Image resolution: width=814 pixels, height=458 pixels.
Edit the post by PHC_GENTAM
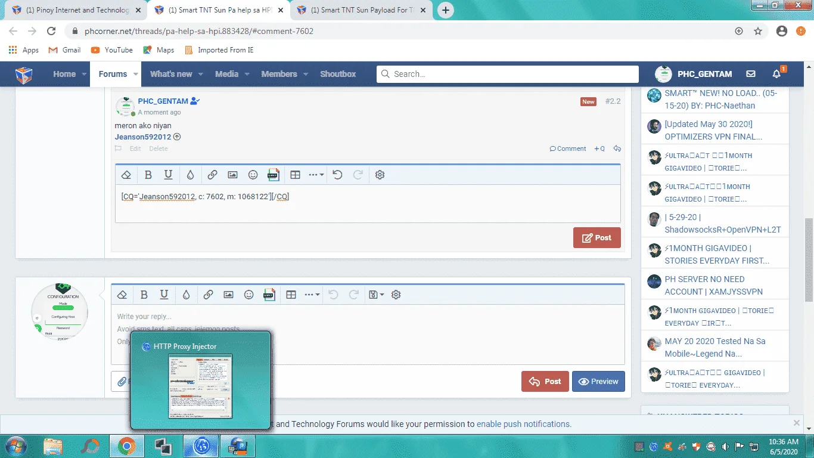click(135, 148)
